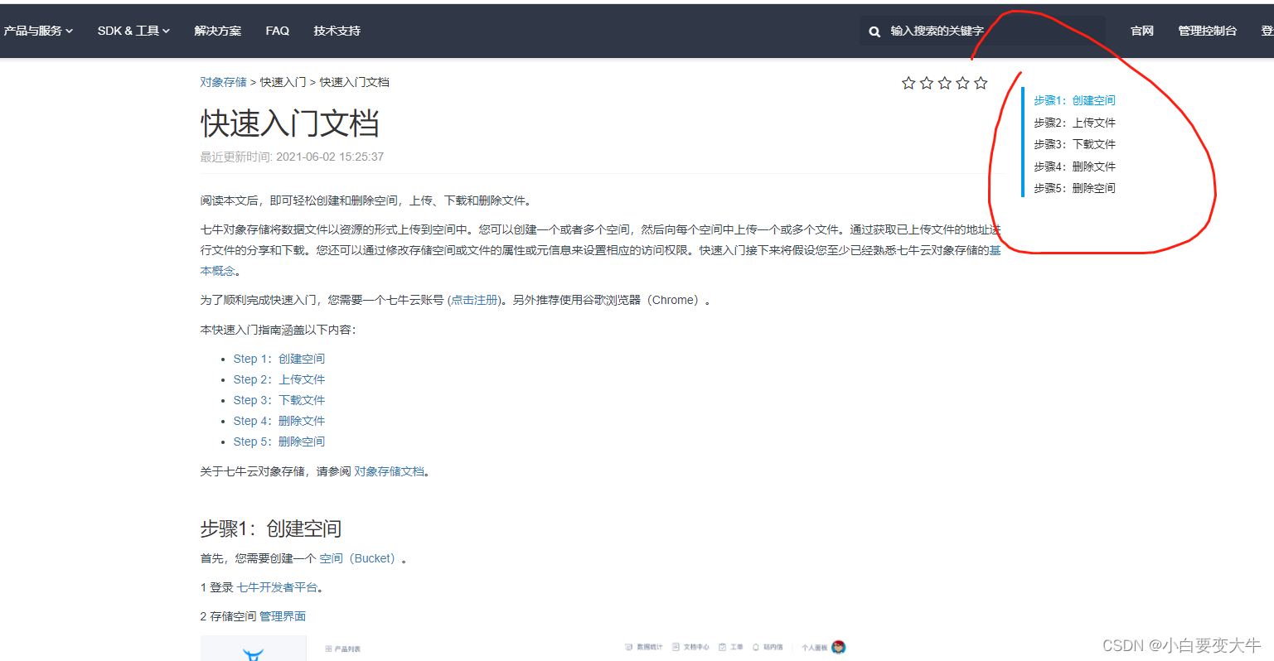Open the 本概念 link in paragraph
The image size is (1274, 661).
pos(217,271)
